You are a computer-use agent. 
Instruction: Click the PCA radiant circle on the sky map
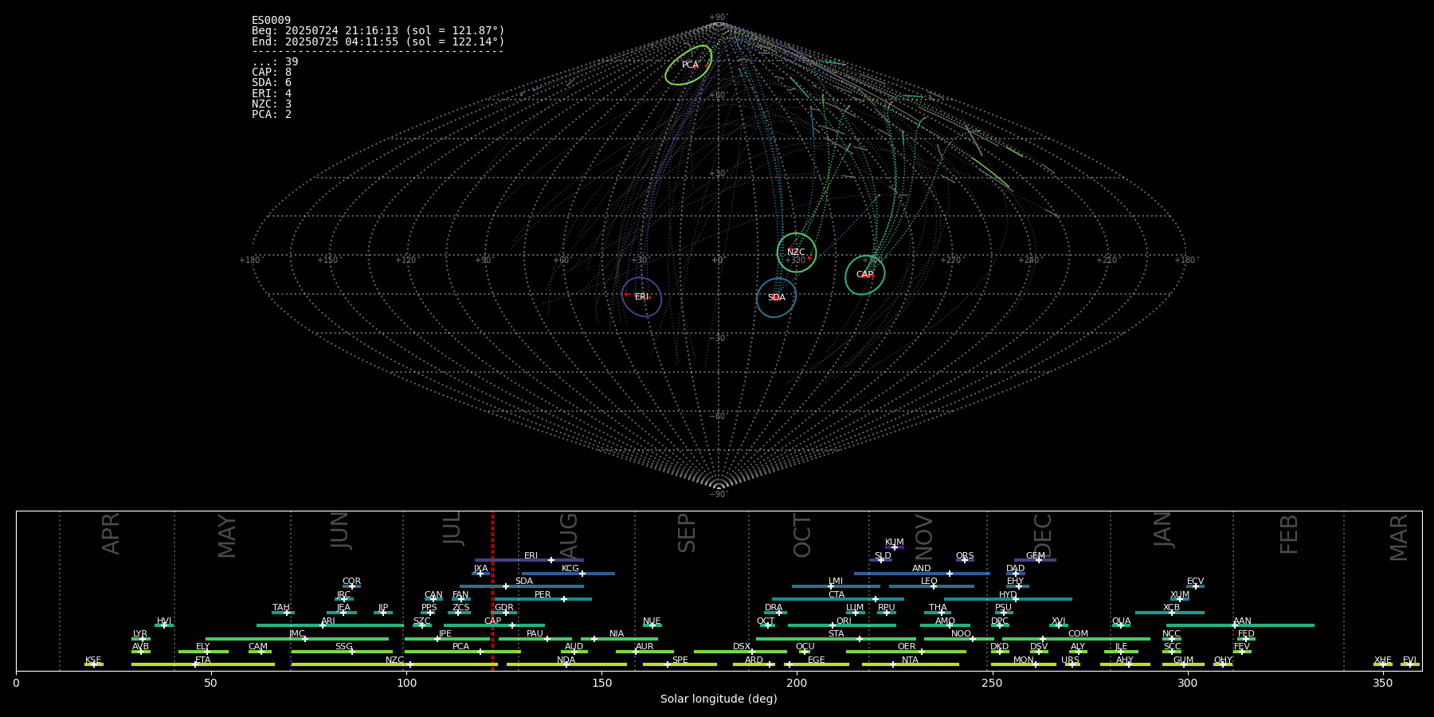pyautogui.click(x=688, y=65)
